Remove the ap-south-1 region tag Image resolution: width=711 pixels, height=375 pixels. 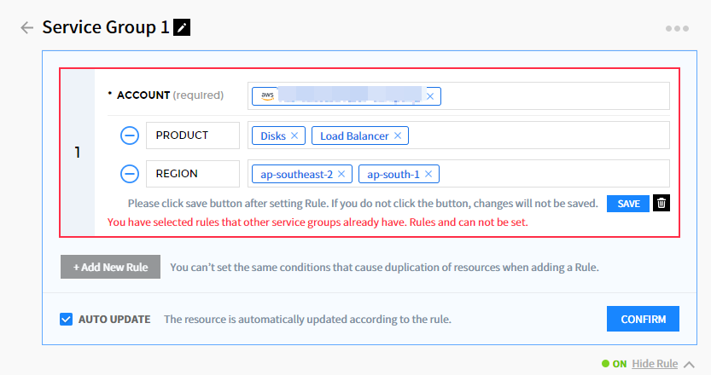(428, 174)
